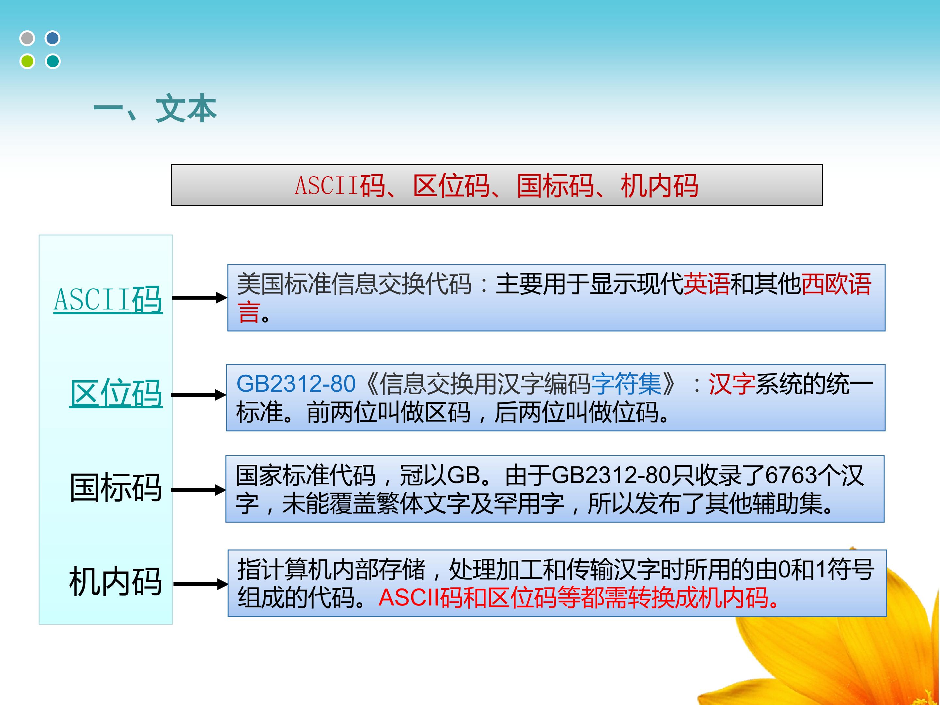Click the teal circle dot decoration
940x705 pixels.
(53, 61)
